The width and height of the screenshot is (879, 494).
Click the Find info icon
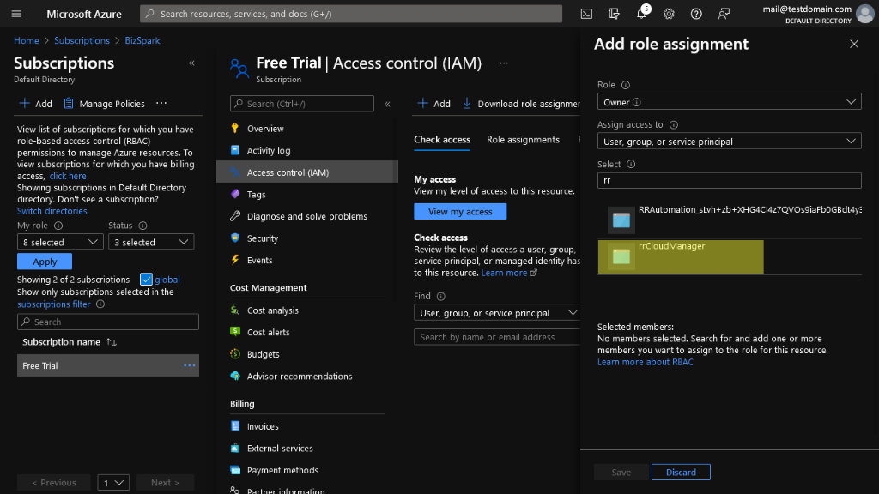(440, 296)
